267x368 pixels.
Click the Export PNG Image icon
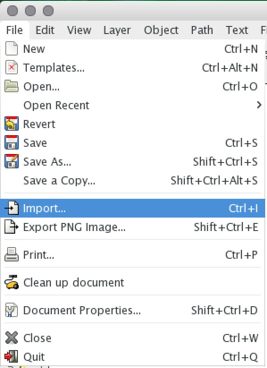point(12,227)
